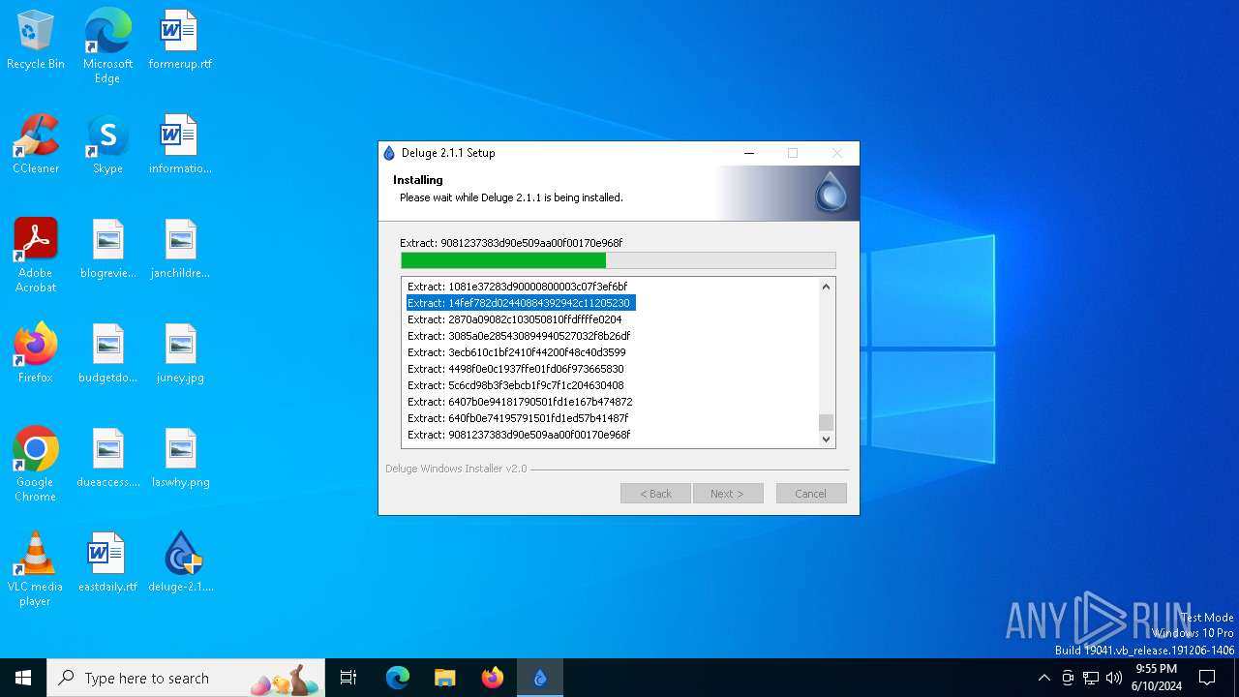Click the Deluge Windows Installer v2.0 label
Viewport: 1239px width, 697px height.
[x=456, y=469]
